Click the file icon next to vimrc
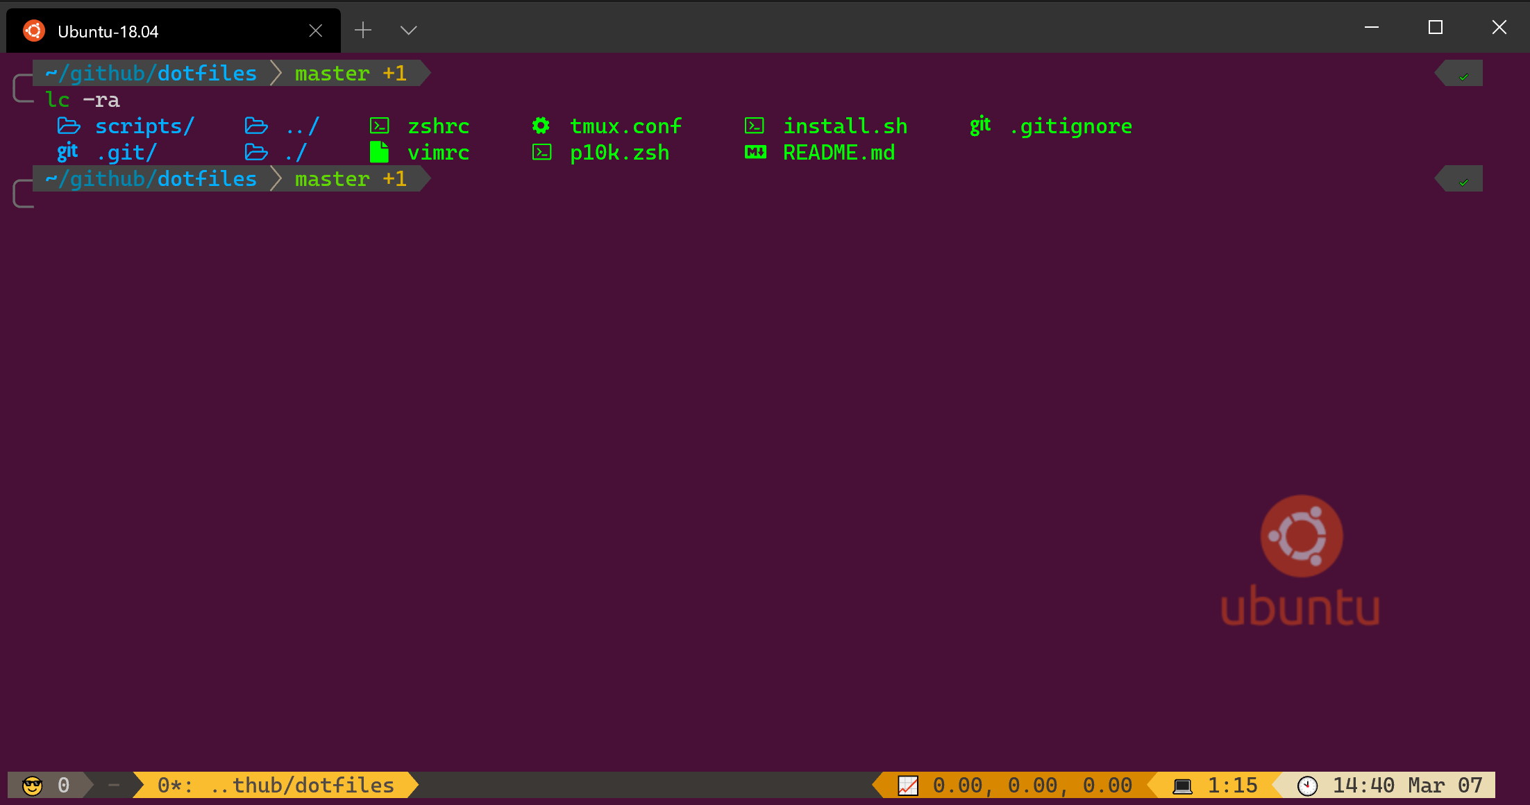Screen dimensions: 1530x805 click(379, 152)
